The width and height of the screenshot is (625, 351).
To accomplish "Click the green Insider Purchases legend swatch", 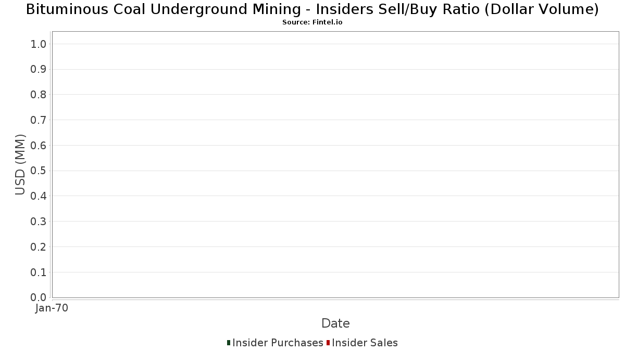I will 229,343.
